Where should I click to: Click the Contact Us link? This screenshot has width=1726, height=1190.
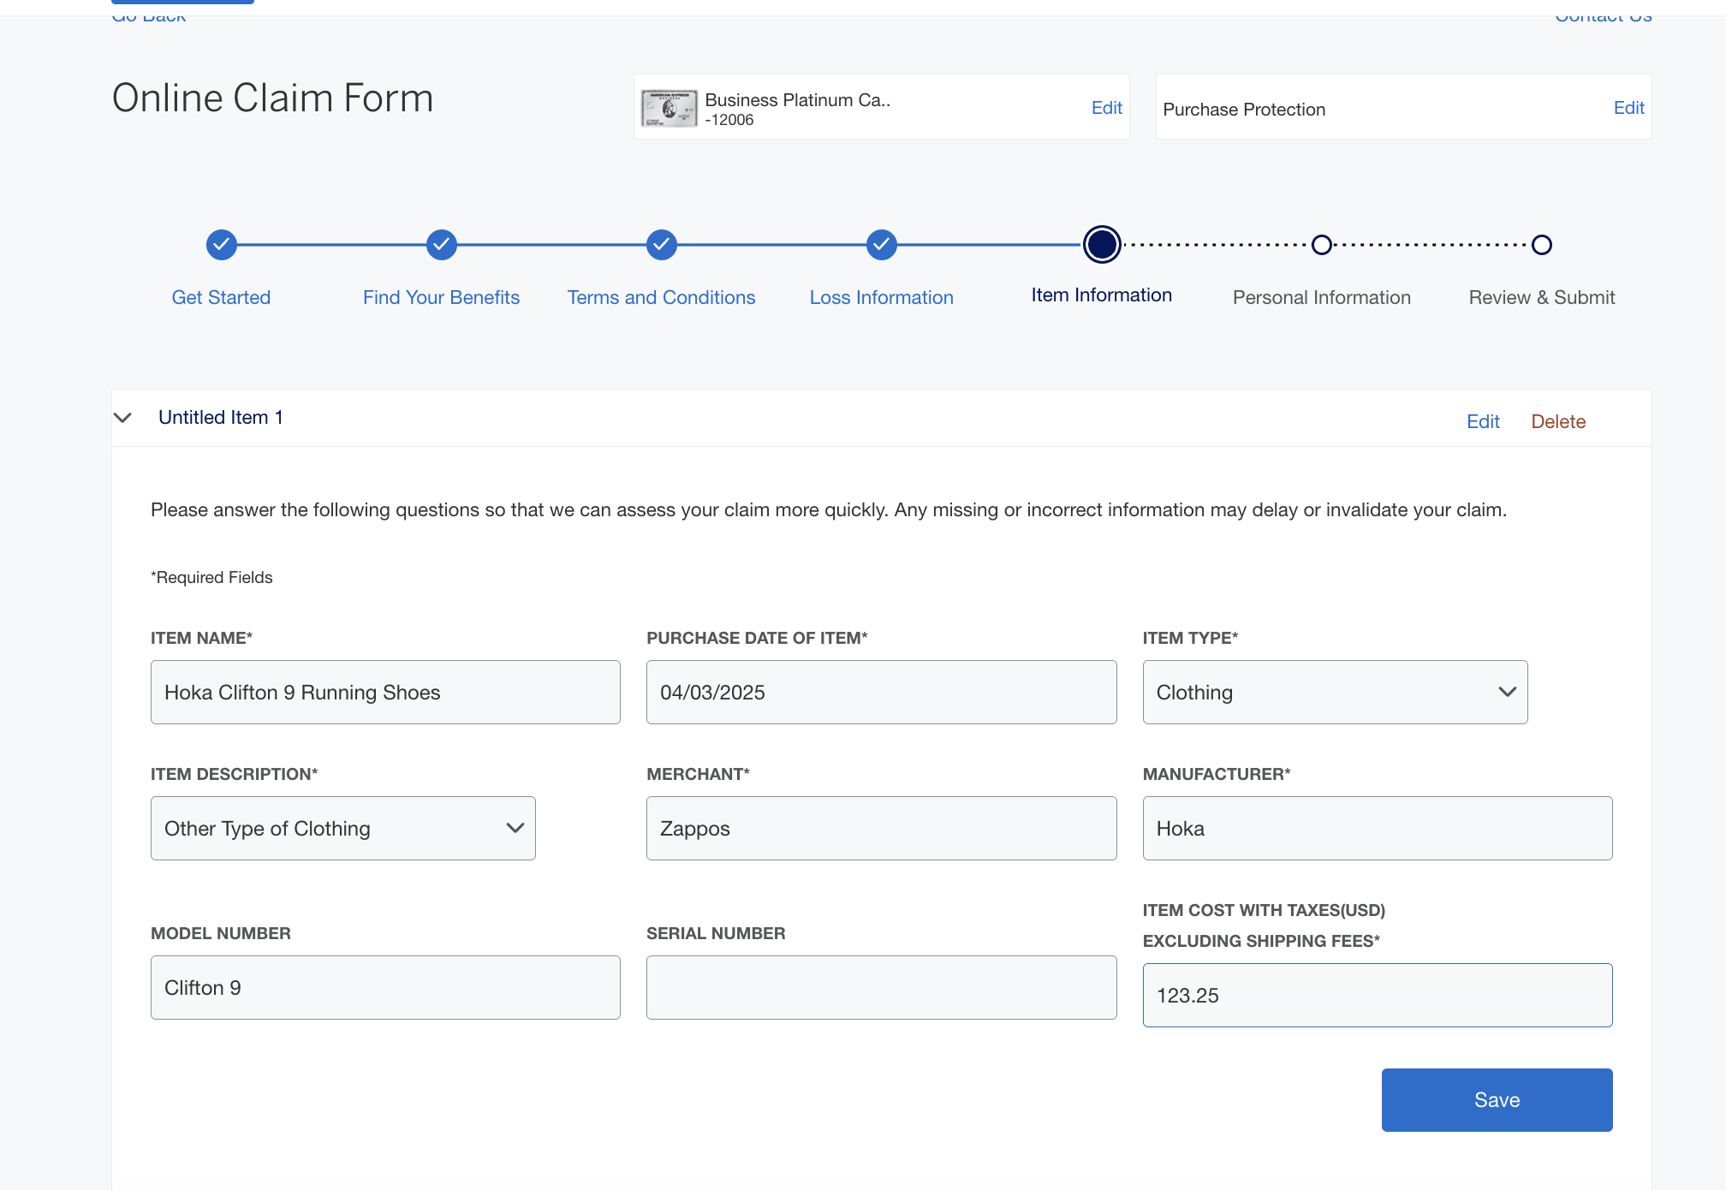coord(1604,15)
